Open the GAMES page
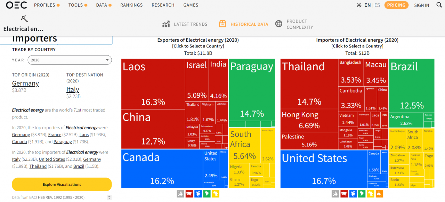The width and height of the screenshot is (445, 202). 191,5
